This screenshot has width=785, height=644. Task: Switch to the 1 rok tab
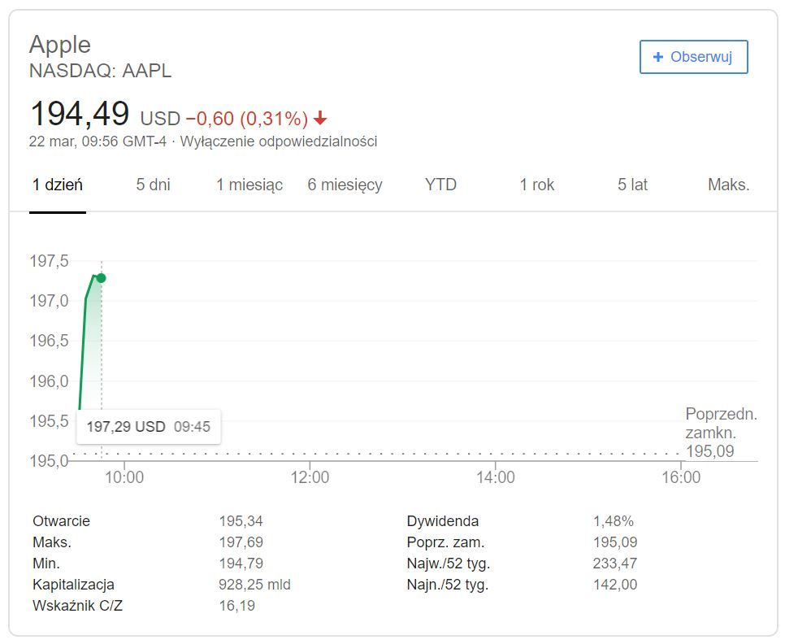(x=537, y=185)
